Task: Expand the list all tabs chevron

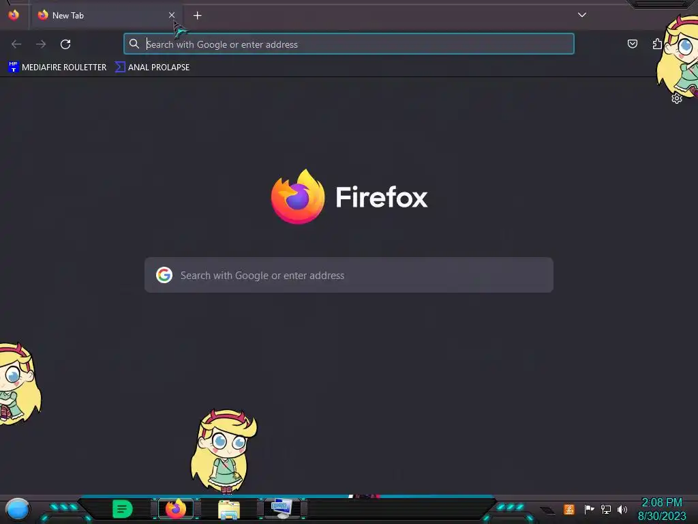Action: [x=582, y=15]
